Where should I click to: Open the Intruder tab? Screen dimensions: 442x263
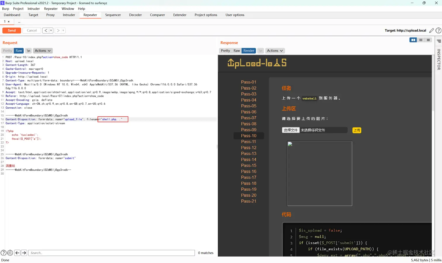[x=69, y=15]
